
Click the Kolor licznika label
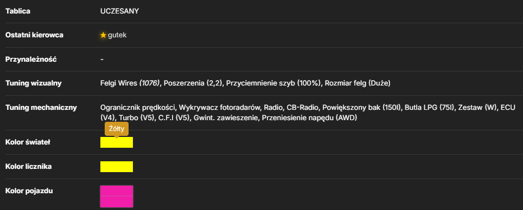[28, 167]
